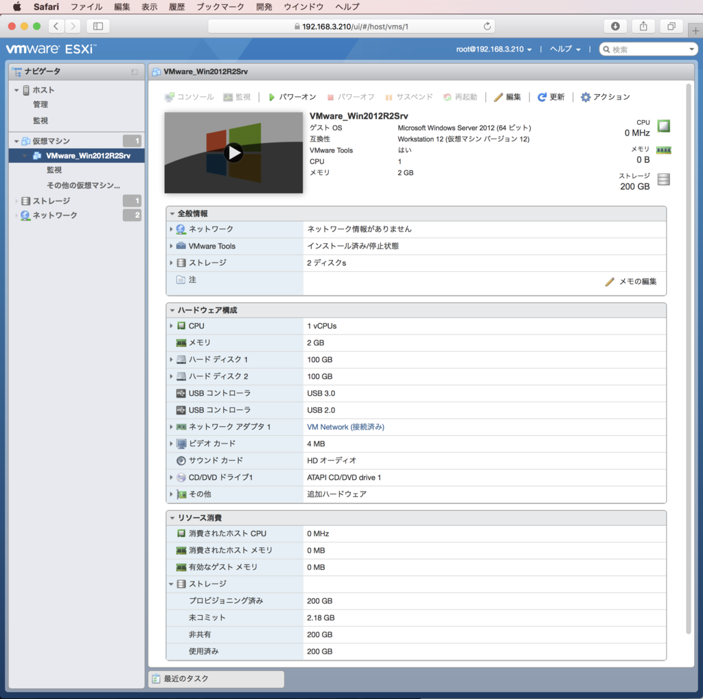Select 監視 under VMware_Win2012R2Srv
This screenshot has width=703, height=699.
pyautogui.click(x=54, y=170)
